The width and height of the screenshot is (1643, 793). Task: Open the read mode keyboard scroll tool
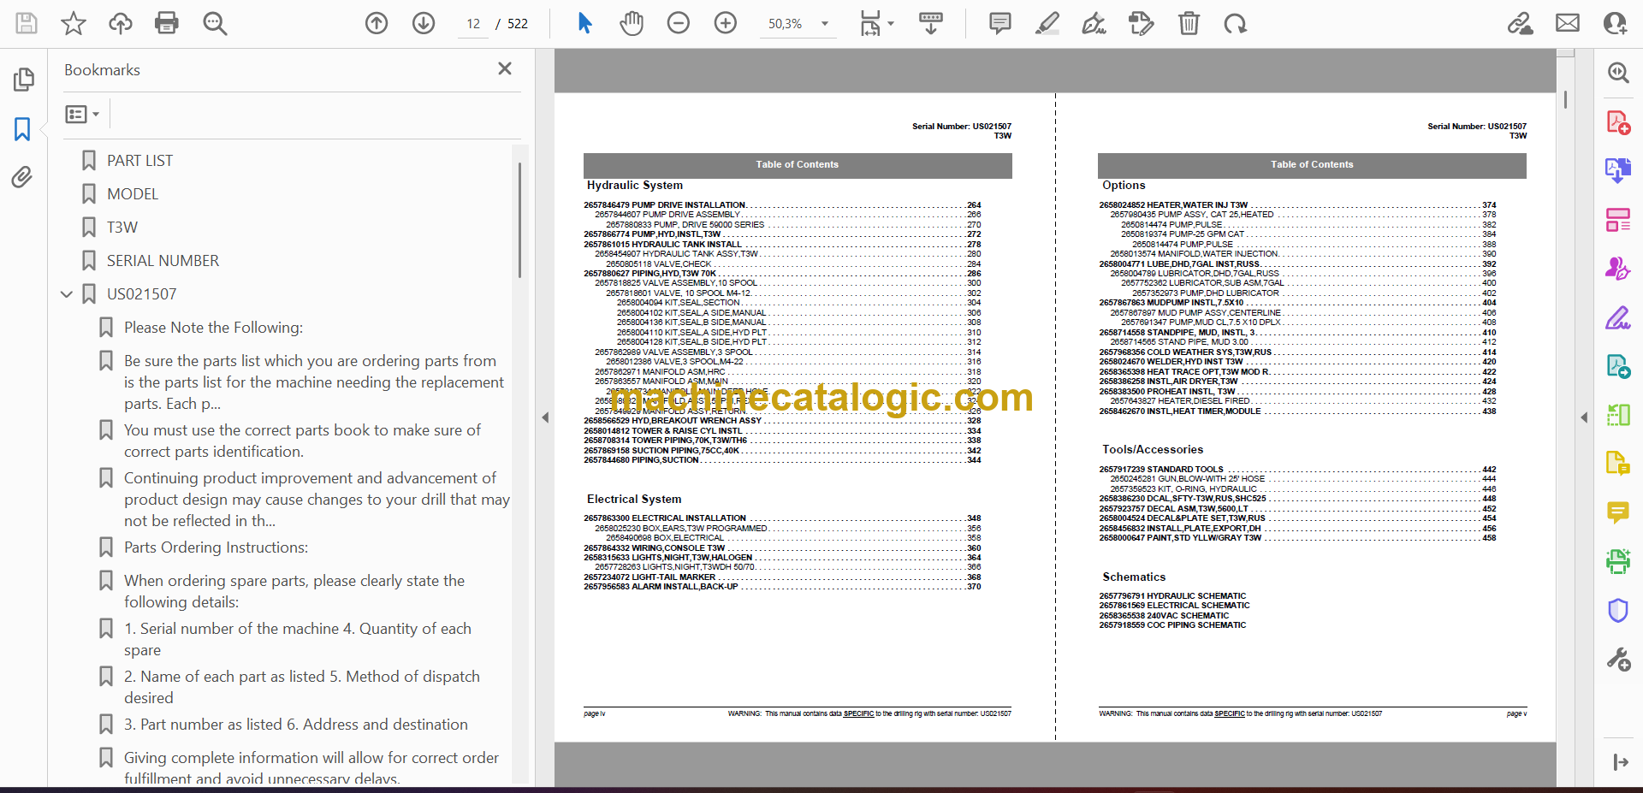[x=931, y=23]
